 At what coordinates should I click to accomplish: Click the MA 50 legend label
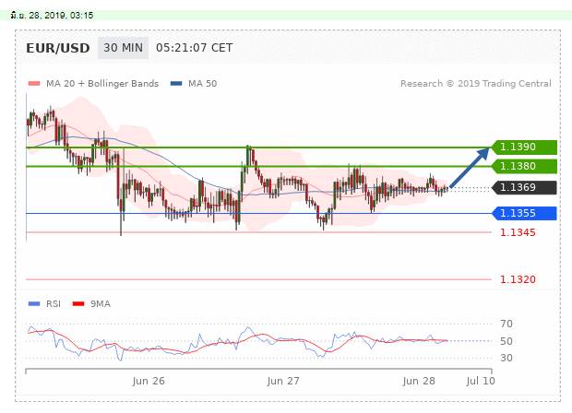point(202,84)
